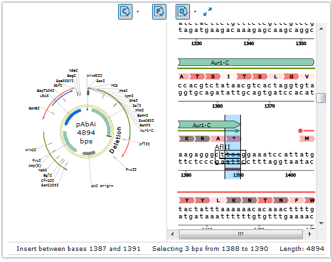Select the XhoI site label
Viewport: 331px width, 262px height.
pos(139,110)
